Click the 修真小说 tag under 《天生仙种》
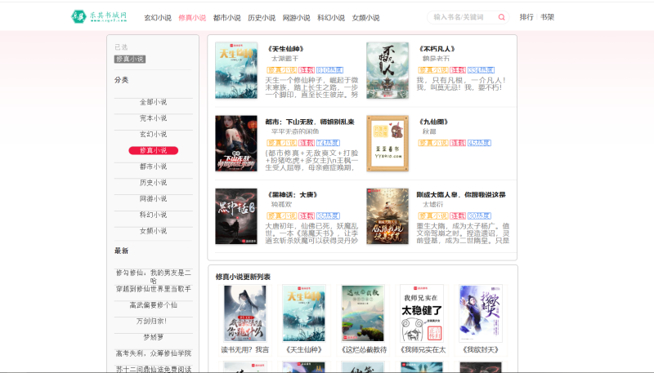This screenshot has height=373, width=654. pos(282,70)
